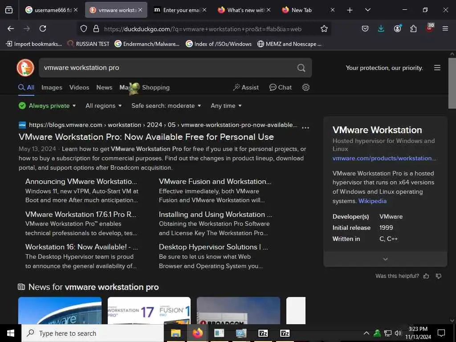Go back to the previous page
The image size is (456, 342).
pos(11,28)
